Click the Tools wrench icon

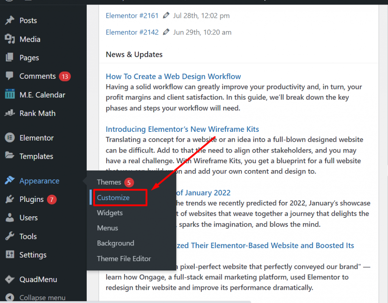click(x=9, y=236)
